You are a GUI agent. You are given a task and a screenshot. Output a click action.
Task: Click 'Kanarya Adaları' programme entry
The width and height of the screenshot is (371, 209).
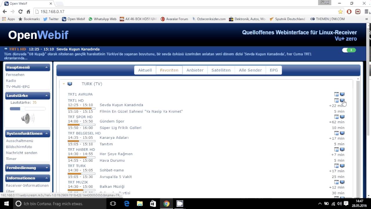click(x=114, y=138)
